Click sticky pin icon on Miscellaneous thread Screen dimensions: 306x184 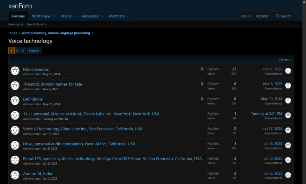(202, 69)
